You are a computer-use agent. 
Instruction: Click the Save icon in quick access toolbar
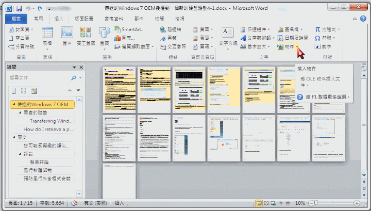point(19,9)
